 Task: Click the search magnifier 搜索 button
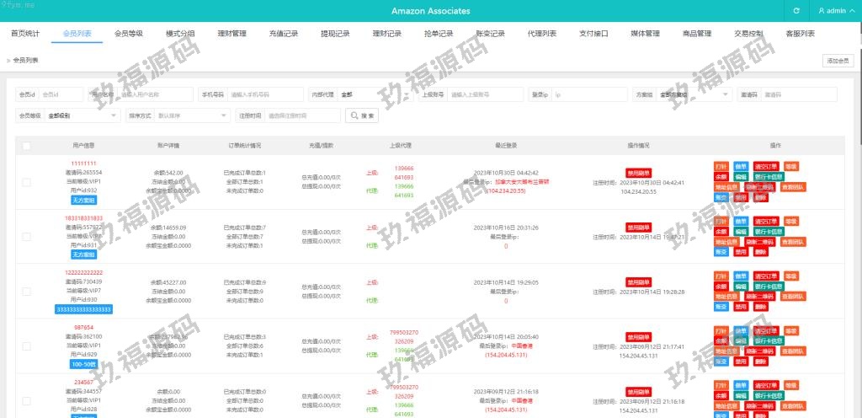pos(363,115)
